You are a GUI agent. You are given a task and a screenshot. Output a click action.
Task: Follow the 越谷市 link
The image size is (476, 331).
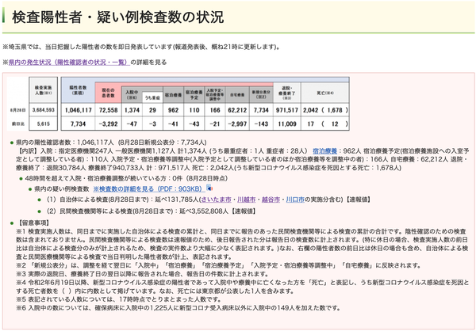(271, 200)
